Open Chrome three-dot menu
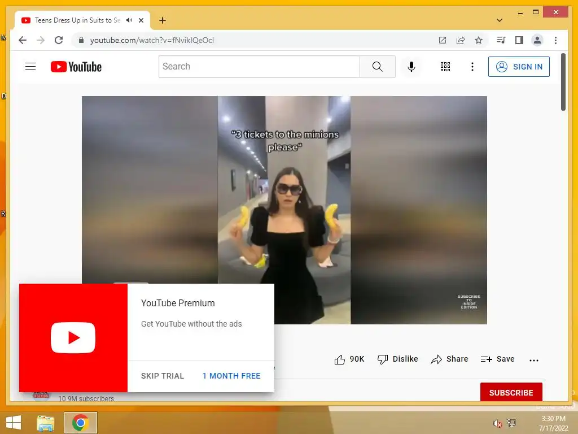This screenshot has height=434, width=578. point(555,40)
